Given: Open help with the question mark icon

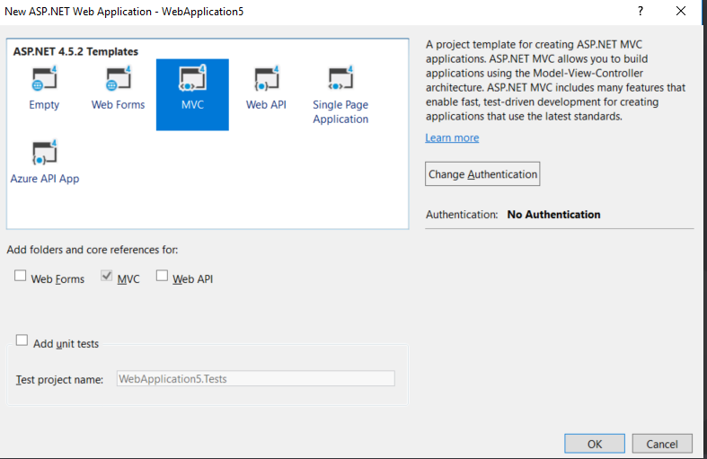Looking at the screenshot, I should pos(641,12).
